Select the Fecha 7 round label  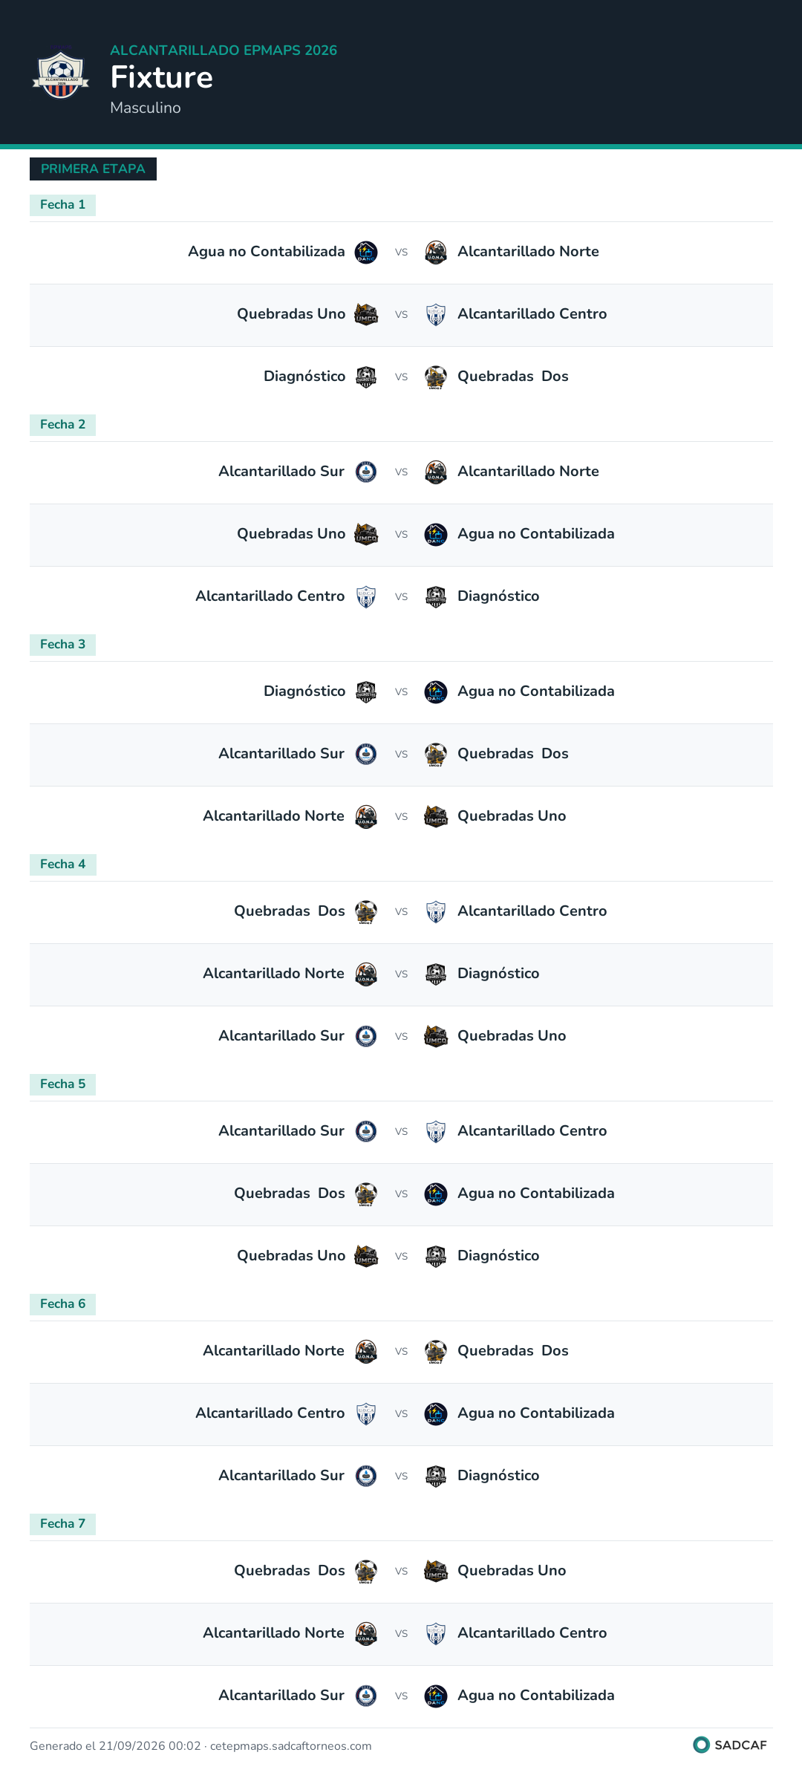pos(62,1524)
